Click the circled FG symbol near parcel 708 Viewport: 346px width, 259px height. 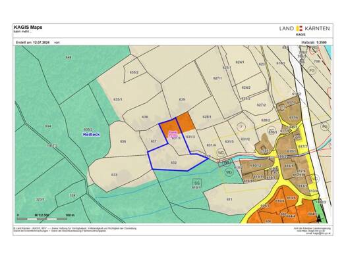tap(312, 70)
